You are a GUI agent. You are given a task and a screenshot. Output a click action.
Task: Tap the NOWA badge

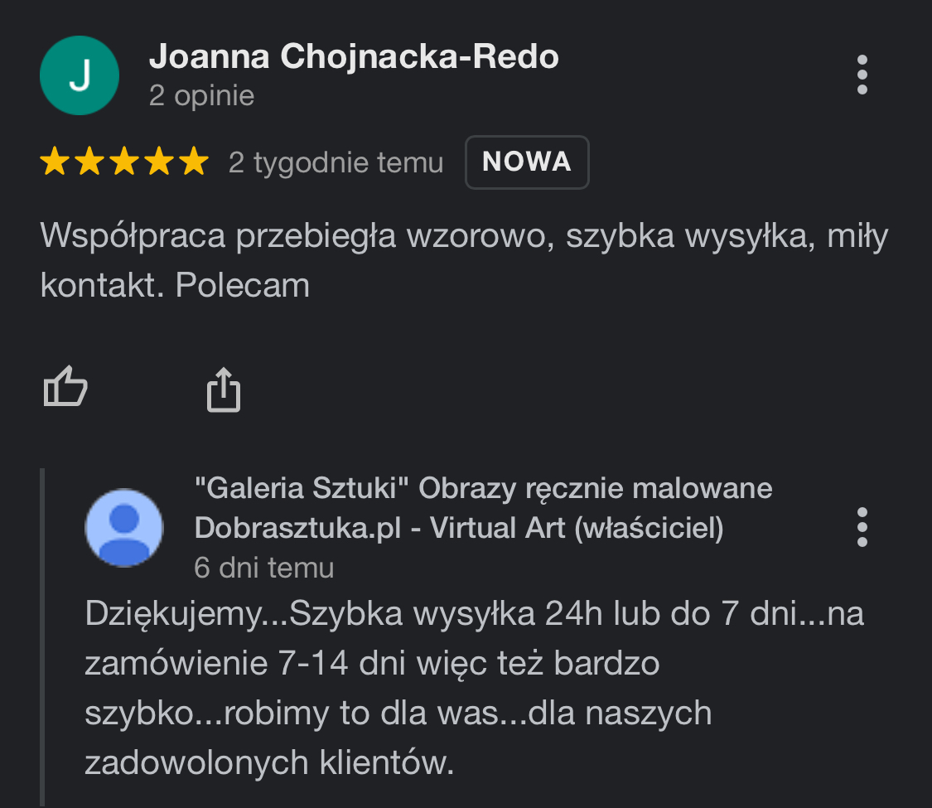click(527, 162)
